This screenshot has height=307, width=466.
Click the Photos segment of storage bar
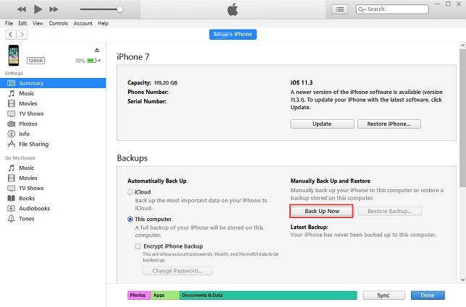coord(139,295)
